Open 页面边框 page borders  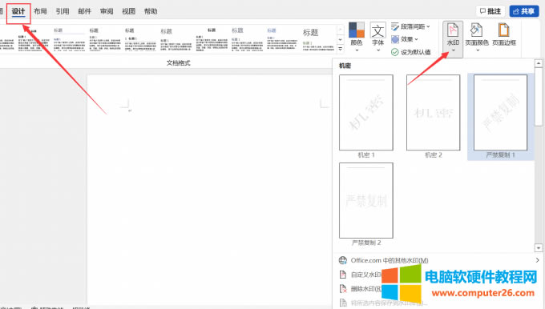[x=503, y=34]
